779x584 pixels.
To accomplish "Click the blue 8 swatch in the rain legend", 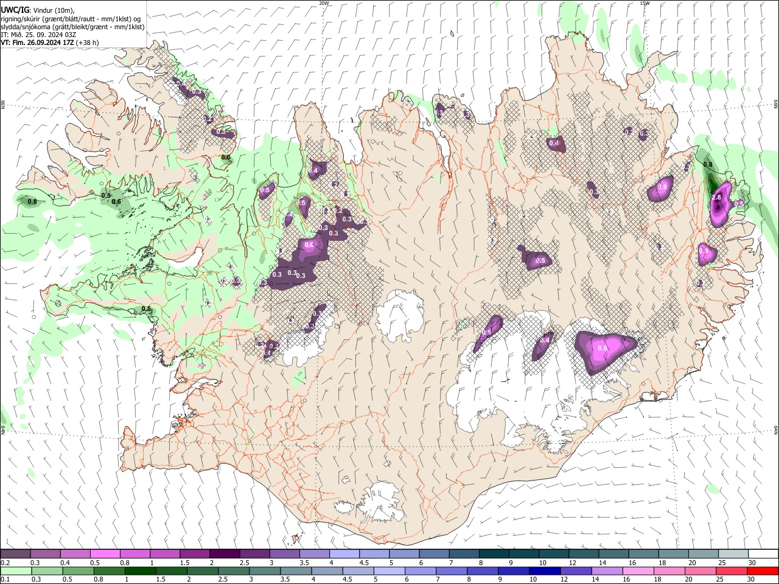I will 482,571.
